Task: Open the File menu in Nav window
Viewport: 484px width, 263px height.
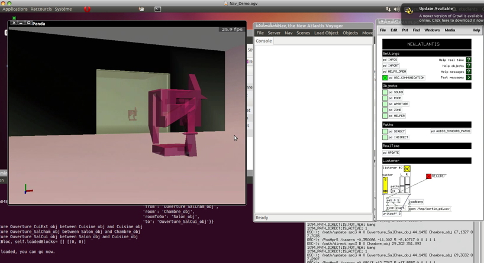Action: 260,33
